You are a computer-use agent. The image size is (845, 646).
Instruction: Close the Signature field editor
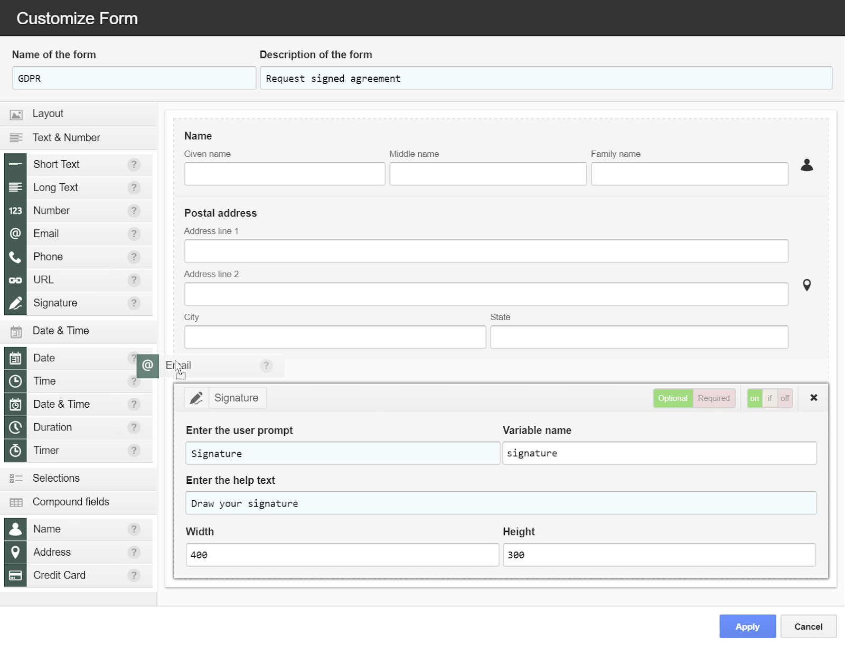point(814,398)
